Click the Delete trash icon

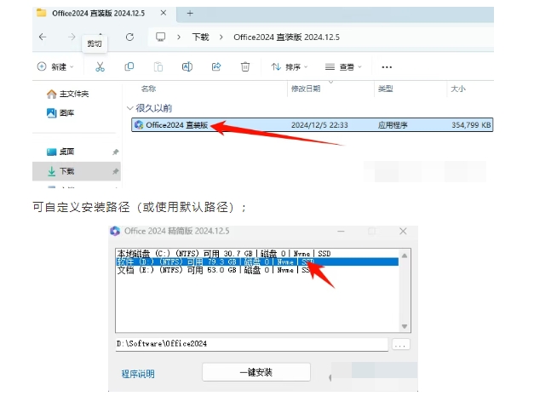[245, 66]
